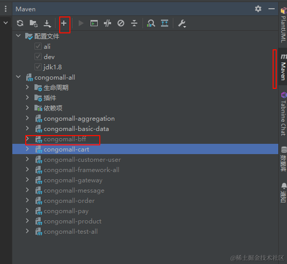Click Download Sources and Documentation icon
Image resolution: width=287 pixels, height=264 pixels.
47,24
